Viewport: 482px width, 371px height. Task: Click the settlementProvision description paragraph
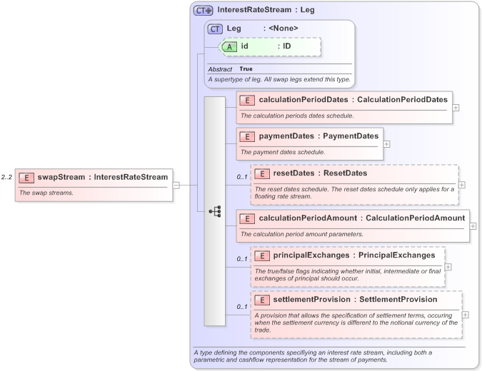pos(356,322)
